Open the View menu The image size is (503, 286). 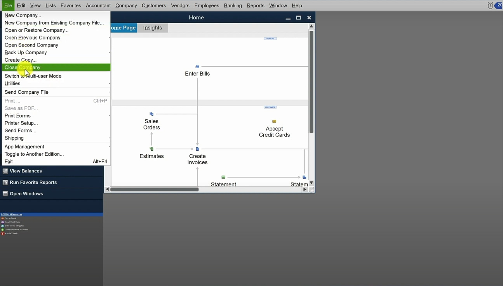[35, 5]
